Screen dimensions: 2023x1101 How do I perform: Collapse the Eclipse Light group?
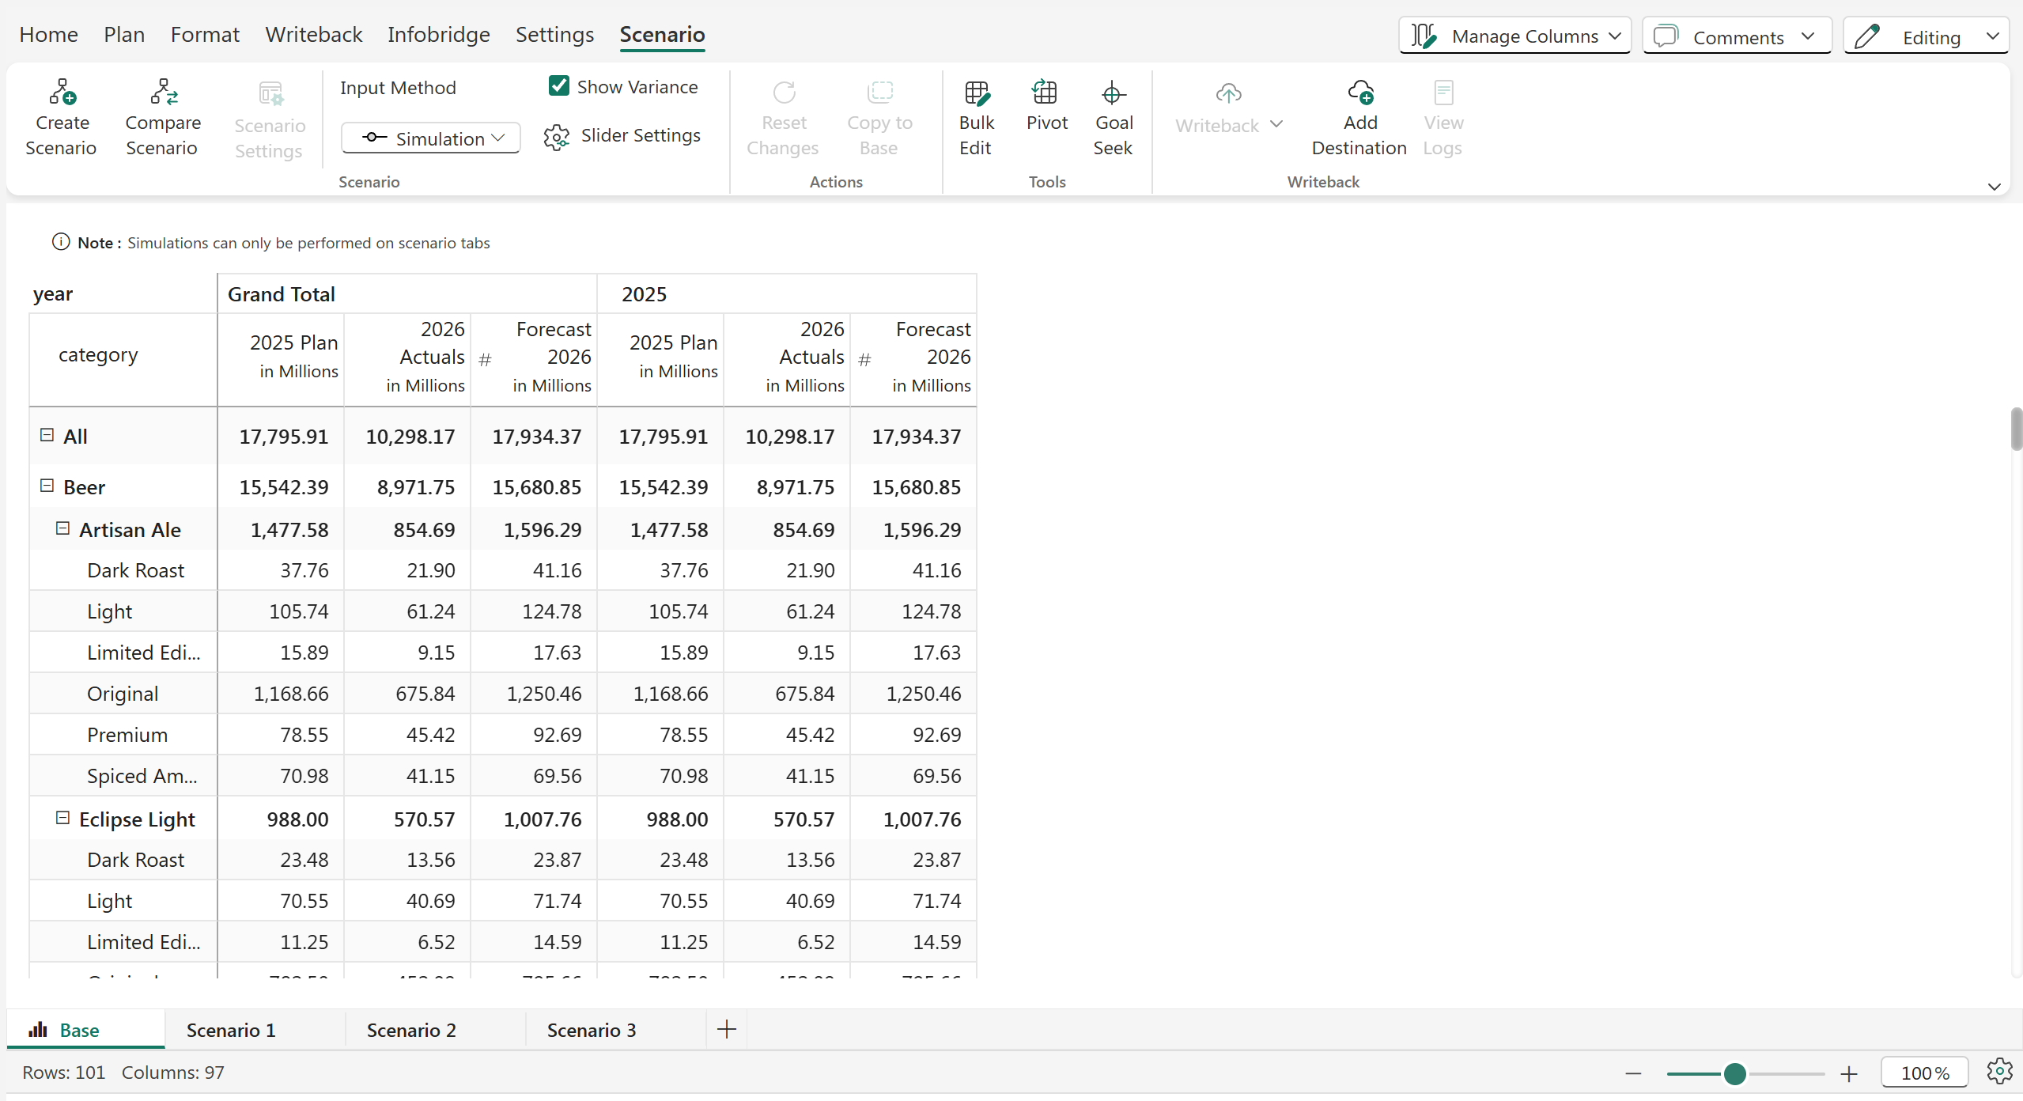click(62, 818)
